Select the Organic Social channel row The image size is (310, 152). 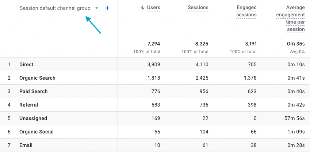pyautogui.click(x=36, y=132)
